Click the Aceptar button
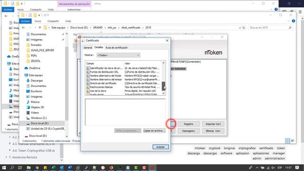304x171 pixels. click(161, 147)
